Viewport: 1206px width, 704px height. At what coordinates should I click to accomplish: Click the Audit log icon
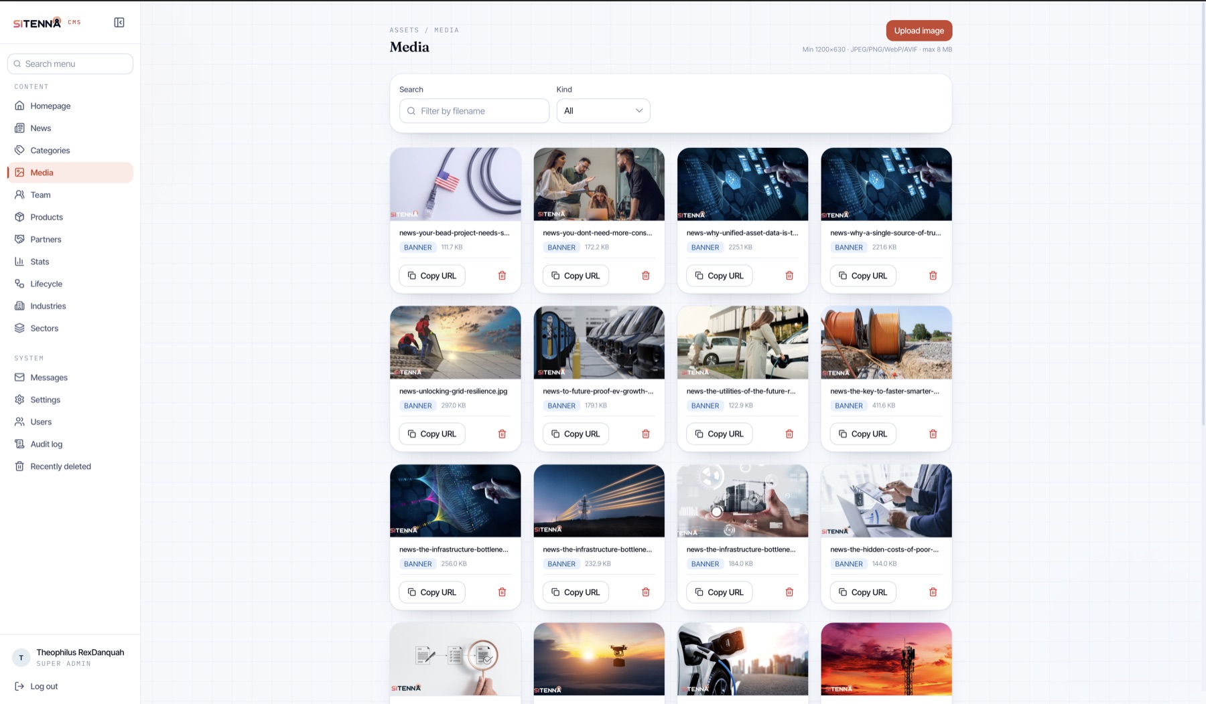(x=19, y=444)
